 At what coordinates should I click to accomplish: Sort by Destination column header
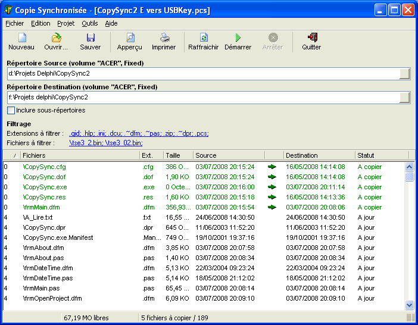tap(319, 155)
